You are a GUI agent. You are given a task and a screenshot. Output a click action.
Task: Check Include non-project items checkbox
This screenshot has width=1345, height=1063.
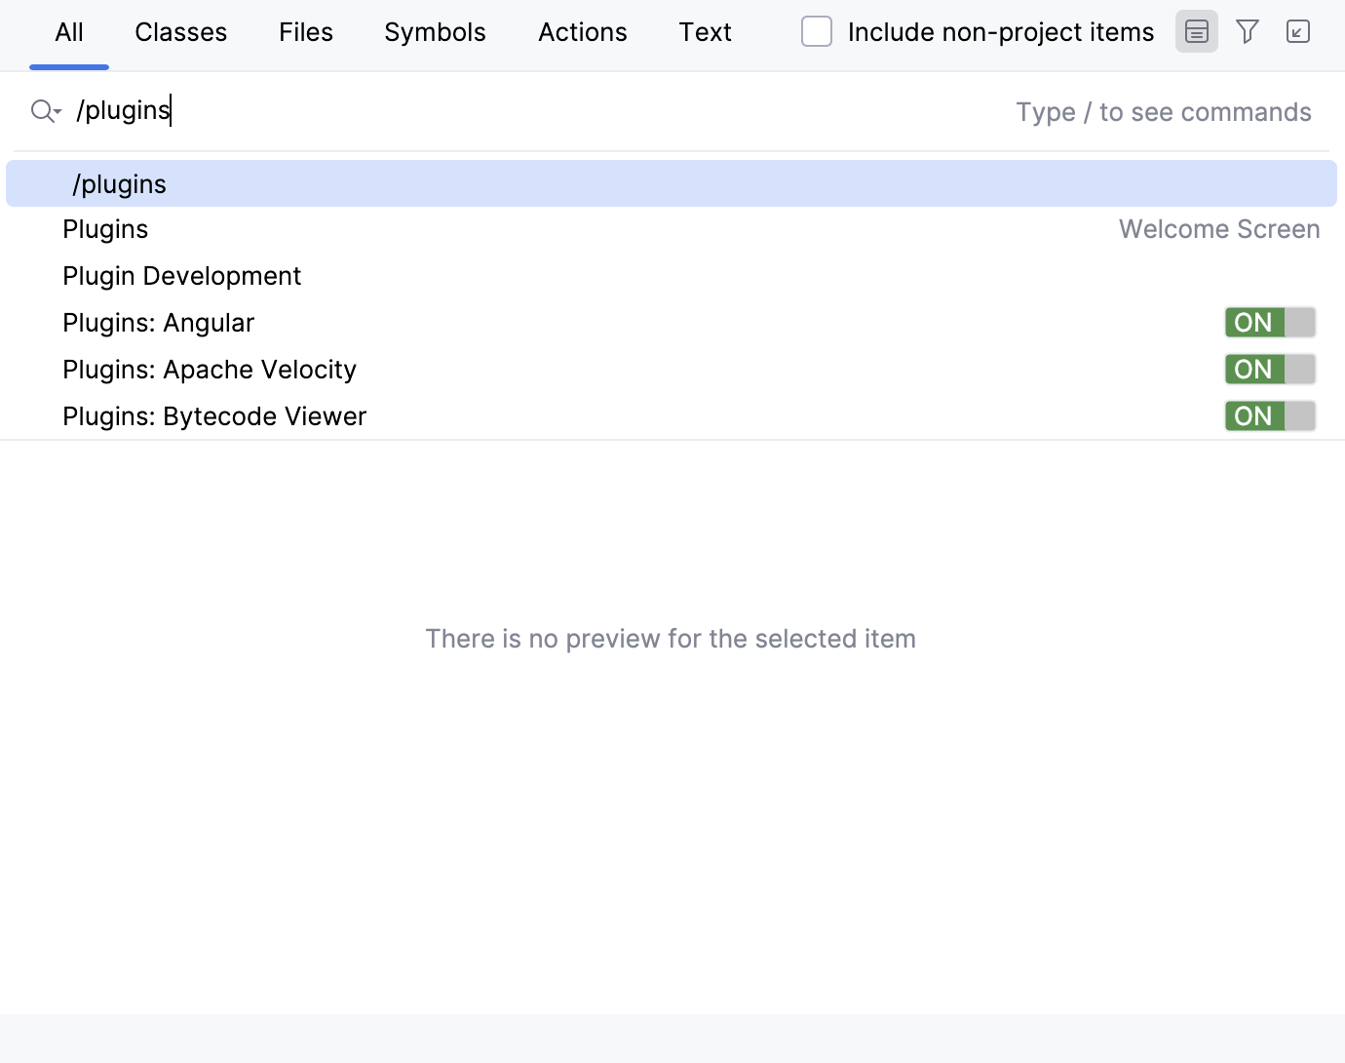pyautogui.click(x=817, y=32)
